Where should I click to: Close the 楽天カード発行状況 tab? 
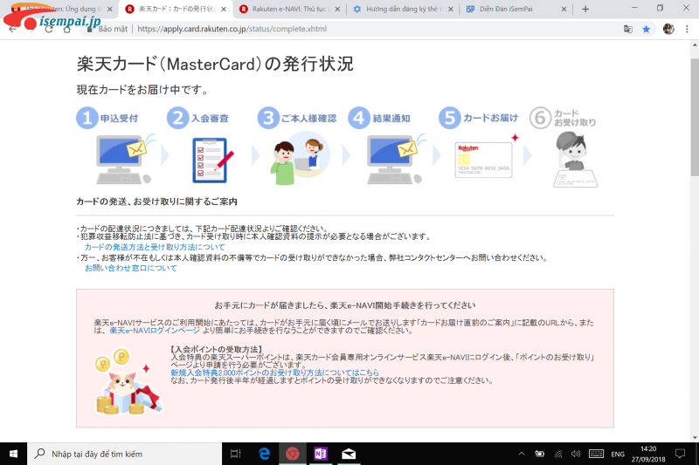(x=224, y=9)
